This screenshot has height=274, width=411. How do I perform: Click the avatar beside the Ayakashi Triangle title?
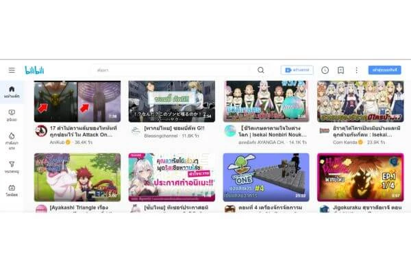[x=41, y=209]
